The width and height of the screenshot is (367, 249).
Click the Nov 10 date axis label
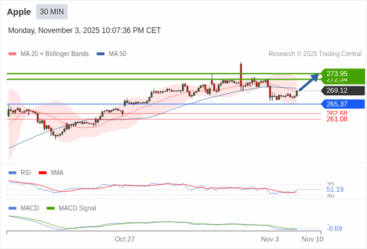pos(312,239)
